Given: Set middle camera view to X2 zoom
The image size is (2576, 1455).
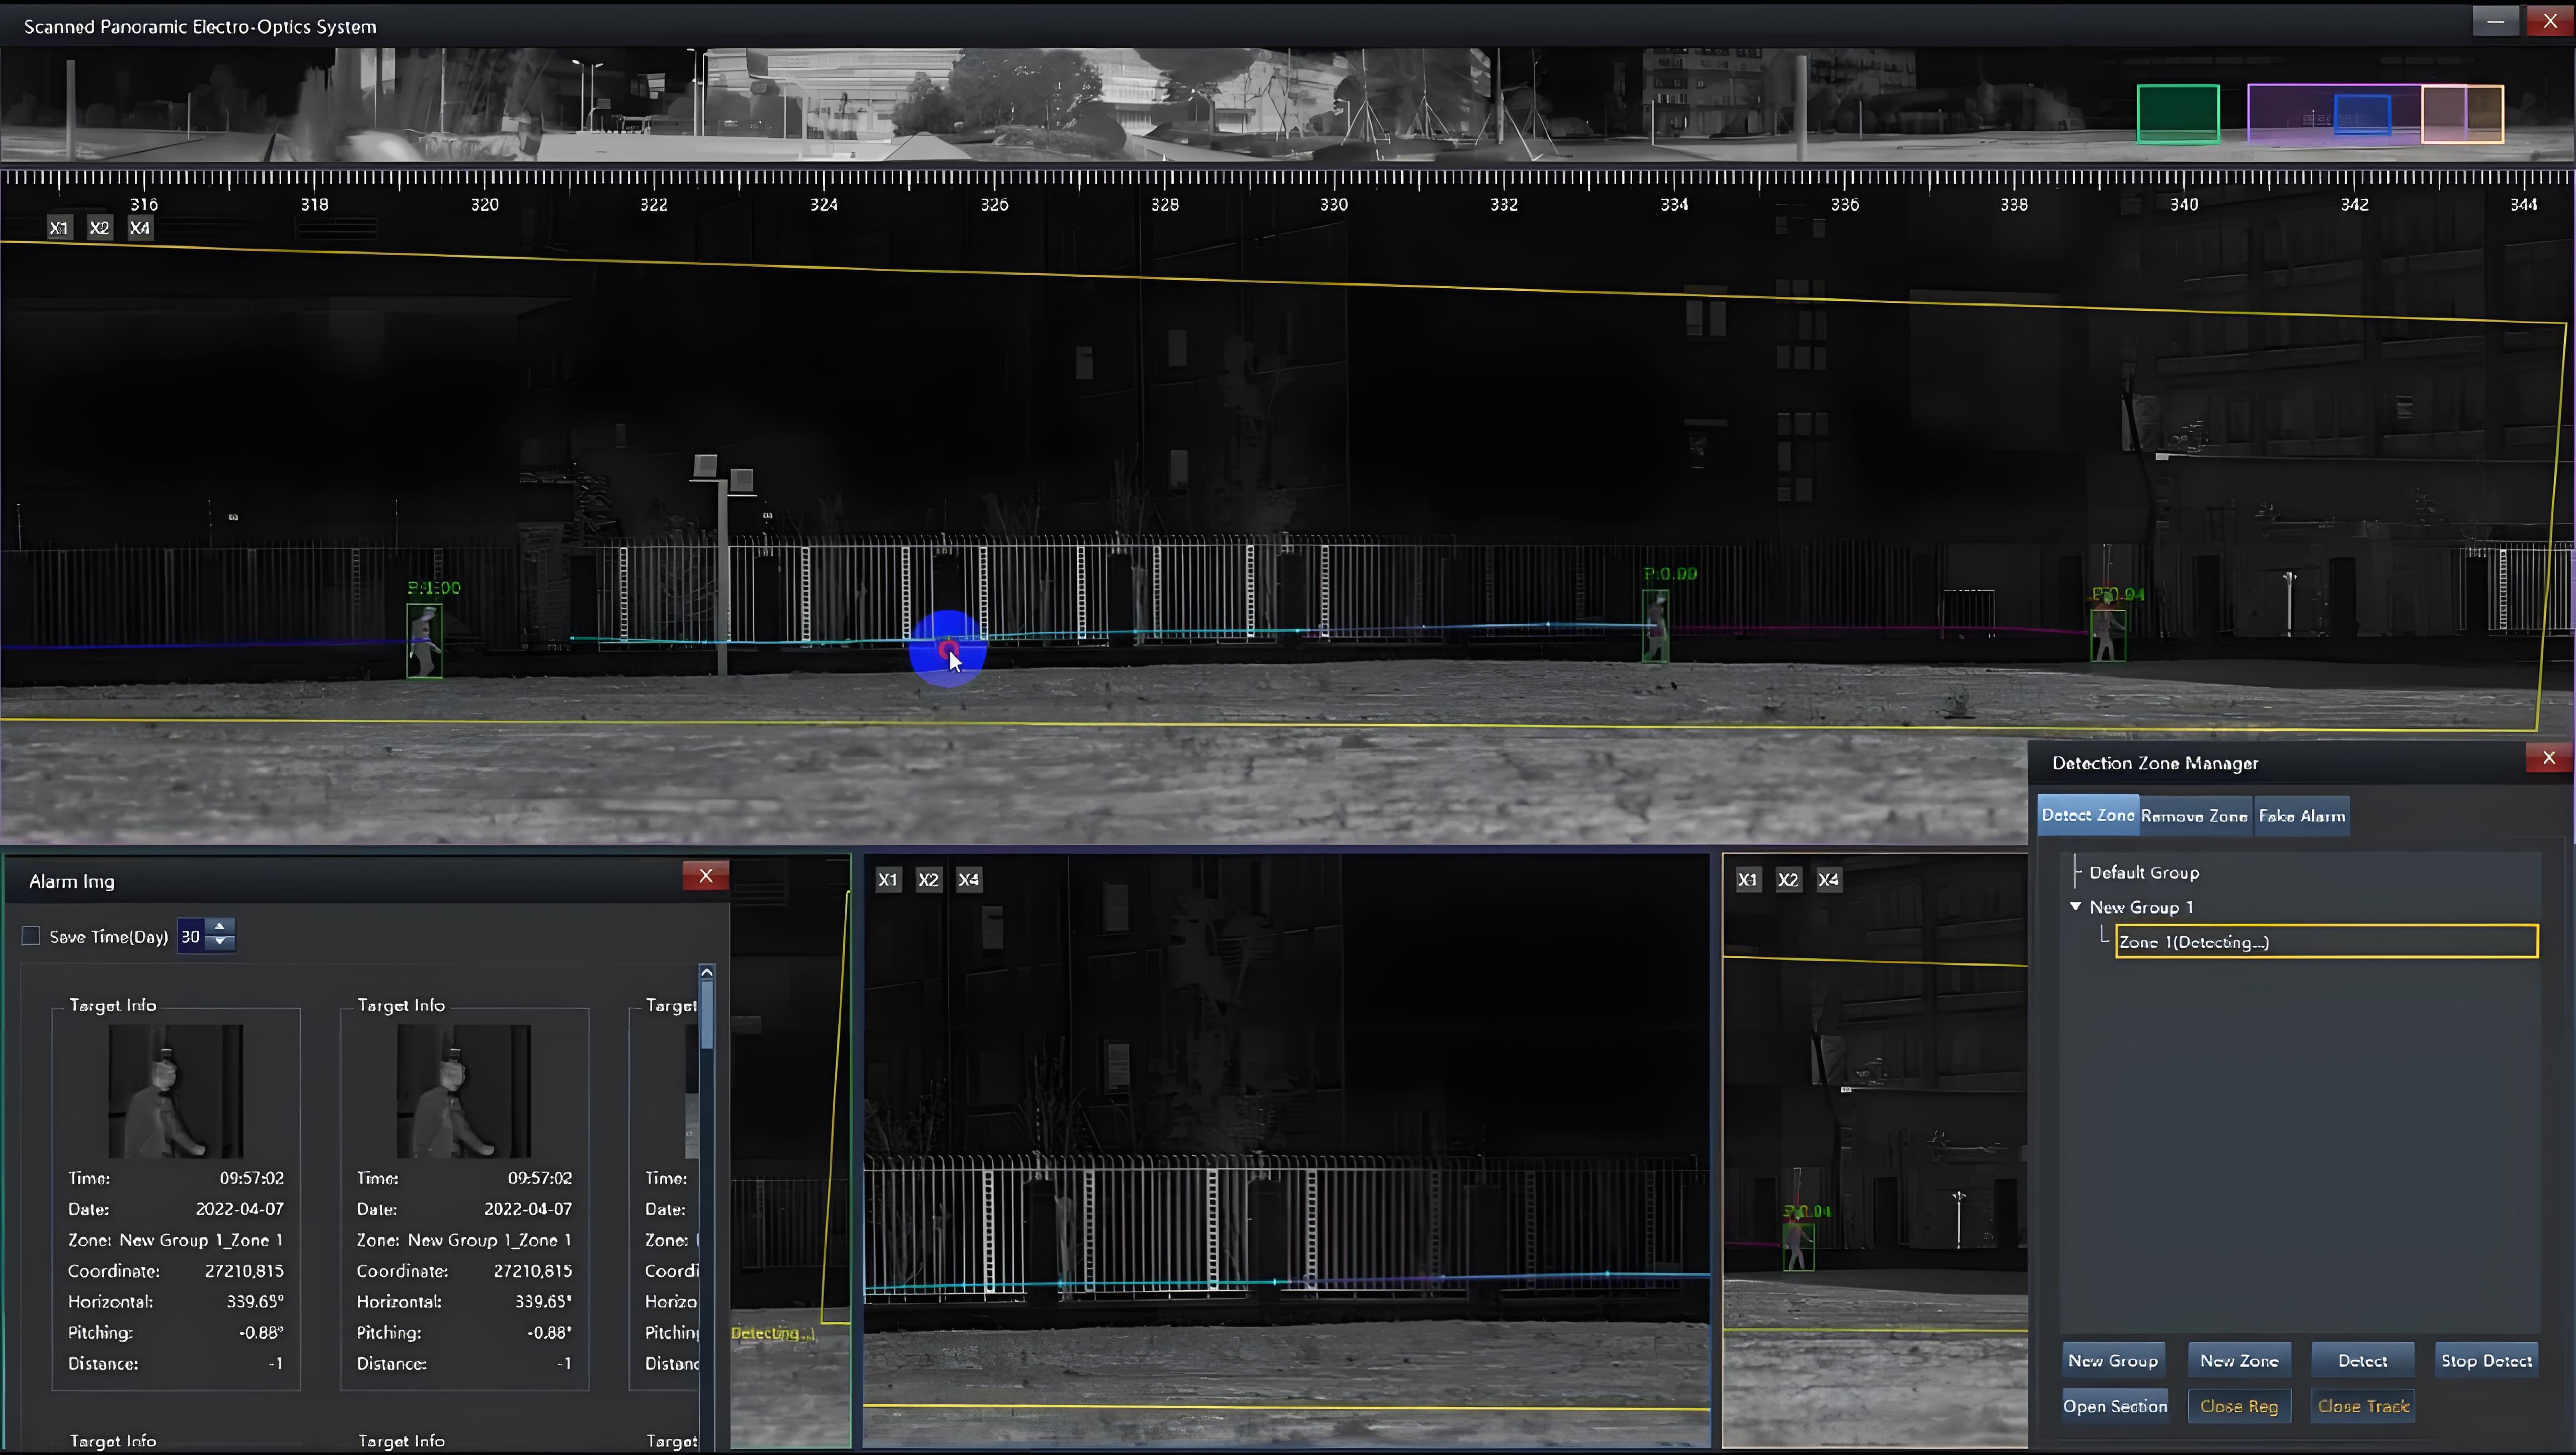Looking at the screenshot, I should (x=928, y=880).
